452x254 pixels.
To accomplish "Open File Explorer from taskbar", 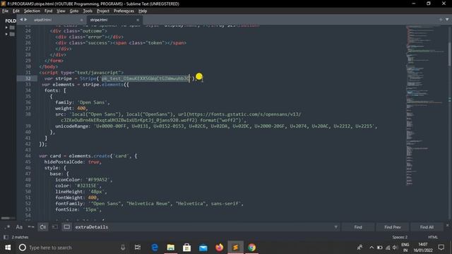I will coord(171,248).
